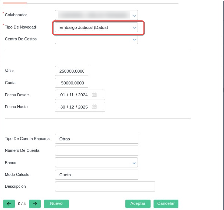Go to the next record arrow
224x210 pixels.
coord(35,204)
